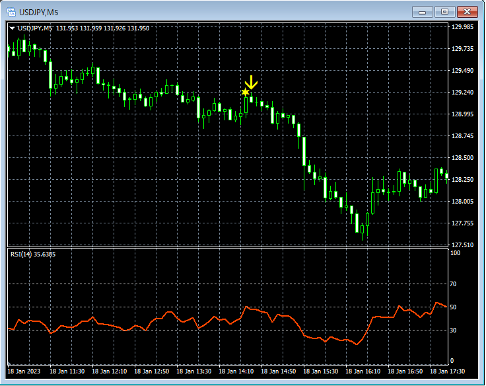Viewport: 486px width, 386px height.
Task: Click the RSI scale value 70
Action: coord(453,284)
